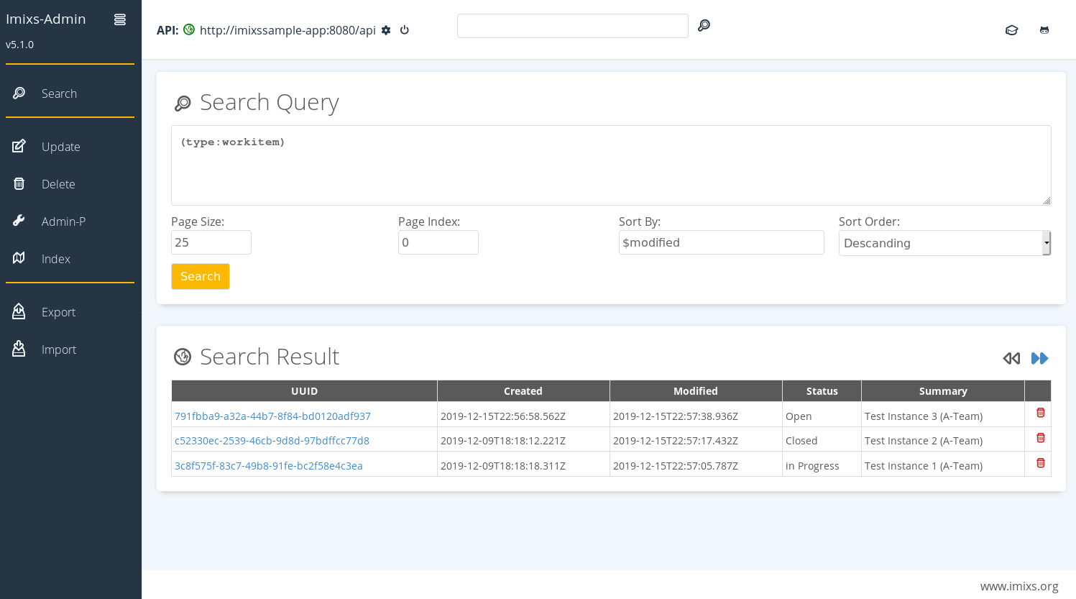Click the green globe icon next to API
Screen dimensions: 1076x599
[x=188, y=29]
